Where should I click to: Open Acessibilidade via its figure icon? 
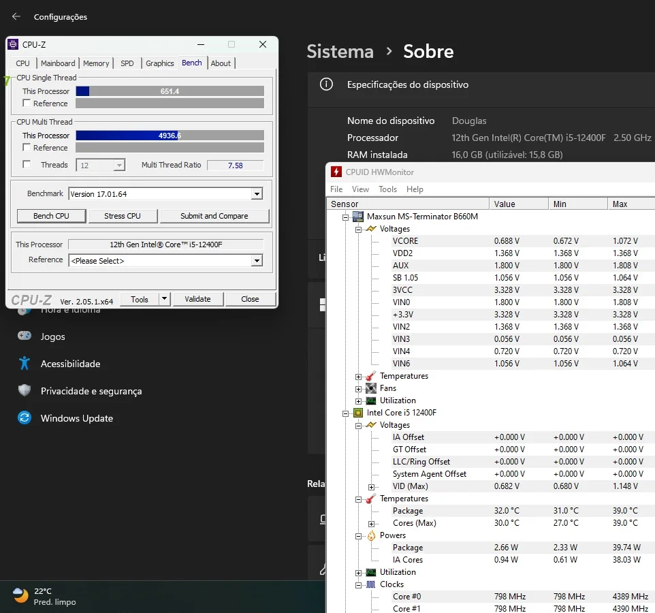[25, 363]
